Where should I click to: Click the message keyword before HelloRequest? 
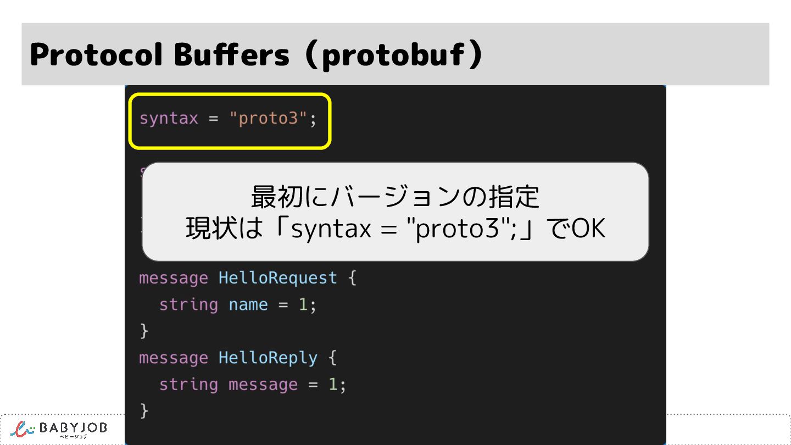tap(174, 278)
